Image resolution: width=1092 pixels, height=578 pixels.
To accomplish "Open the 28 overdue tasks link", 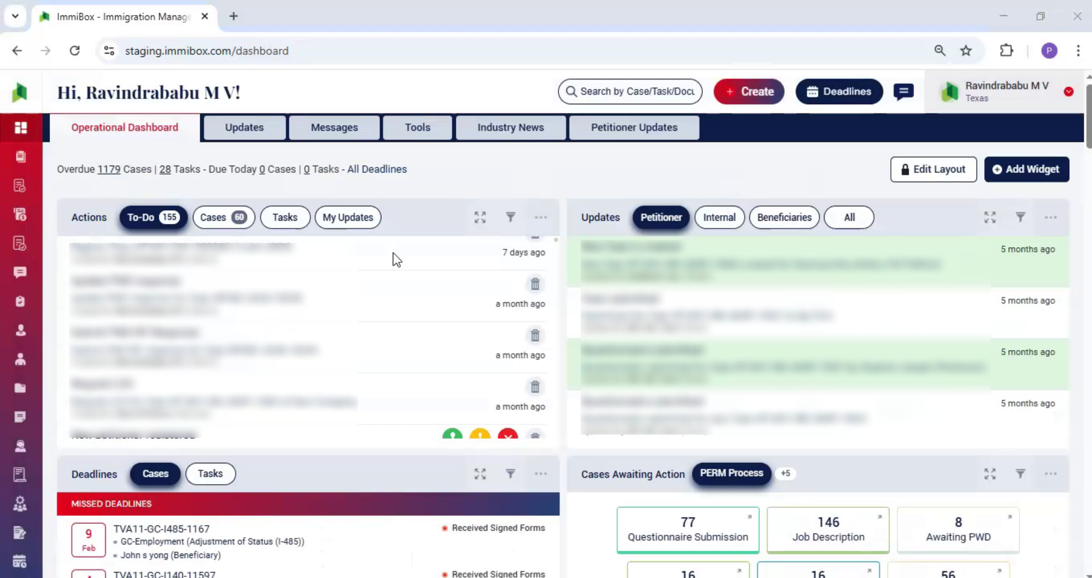I will (165, 169).
